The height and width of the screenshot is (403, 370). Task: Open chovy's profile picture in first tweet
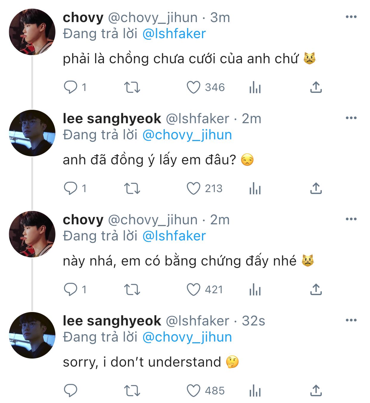pyautogui.click(x=32, y=32)
